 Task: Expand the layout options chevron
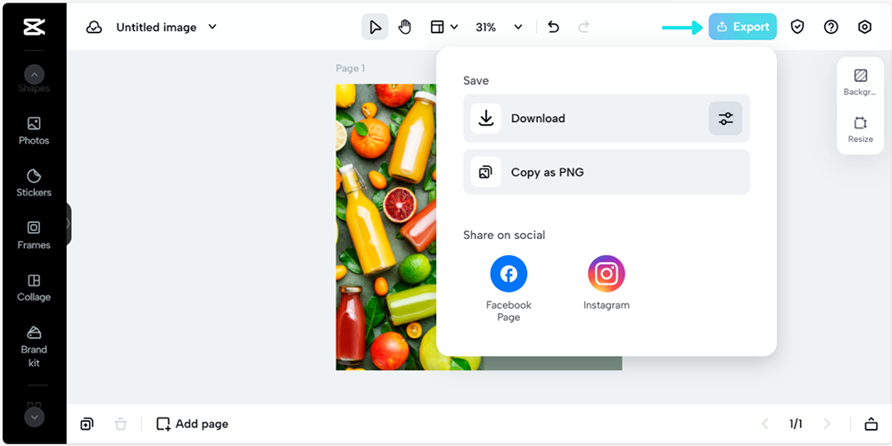454,27
